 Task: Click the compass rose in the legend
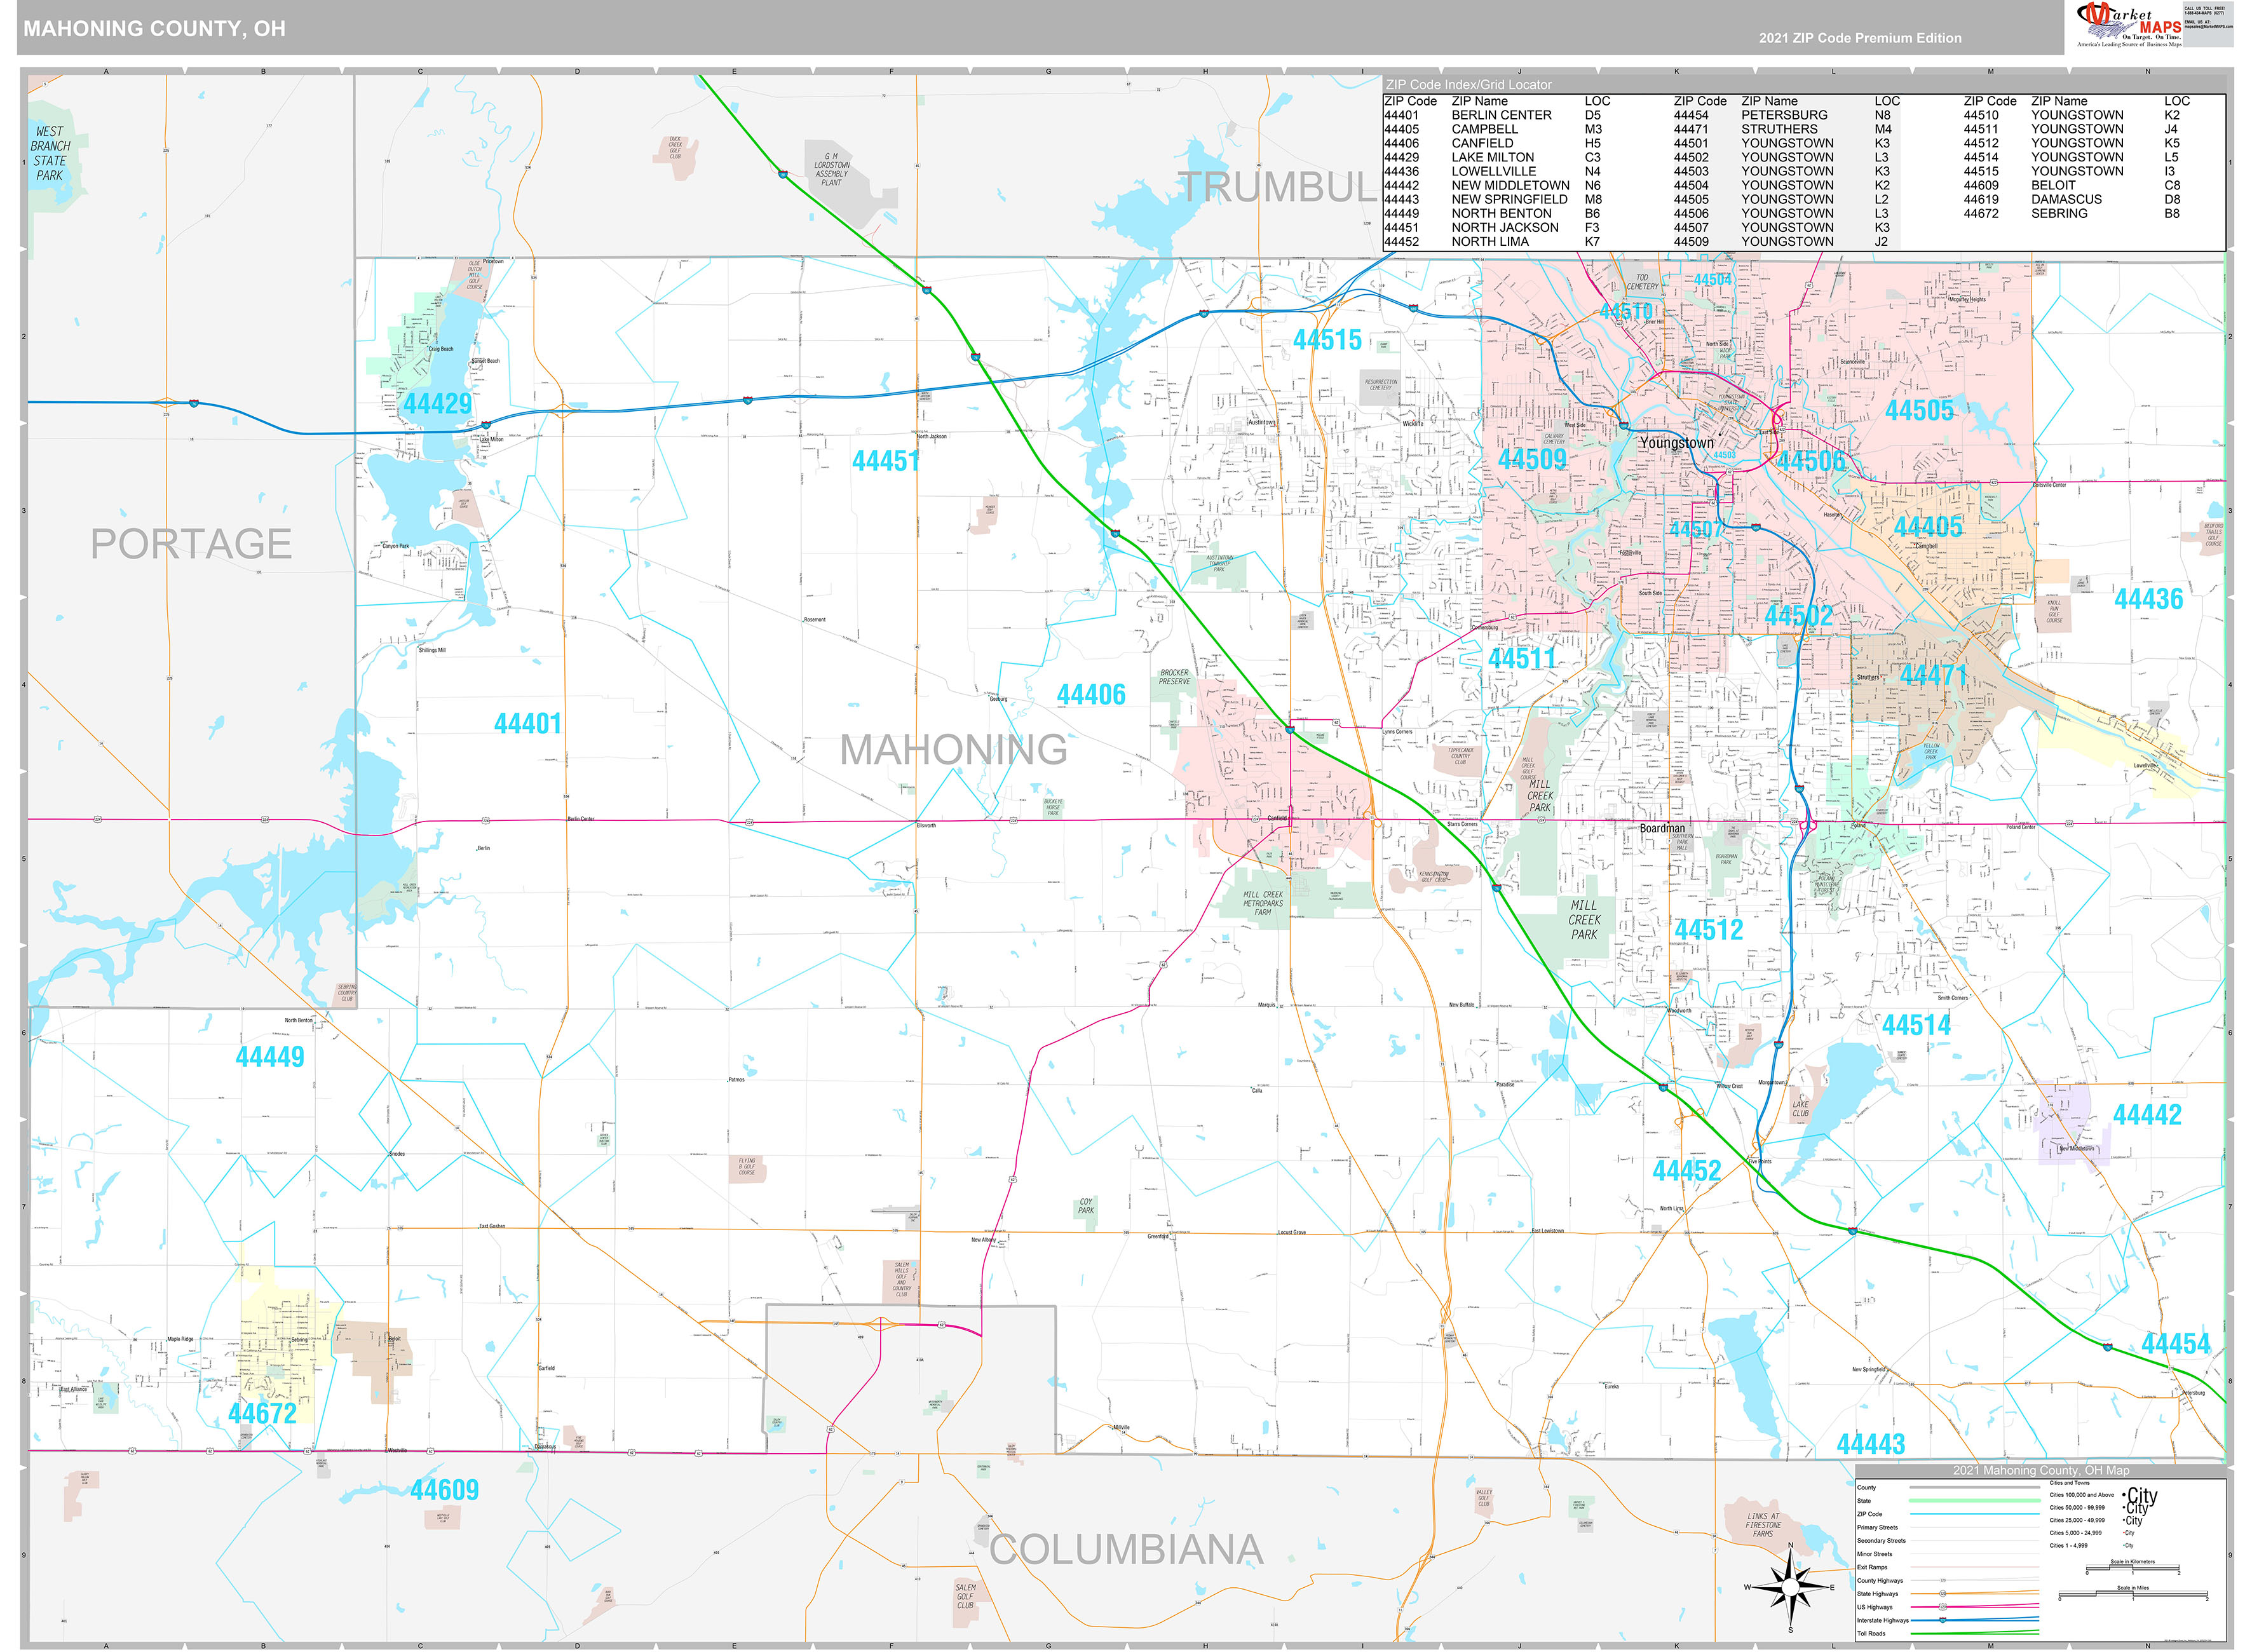click(1790, 1587)
